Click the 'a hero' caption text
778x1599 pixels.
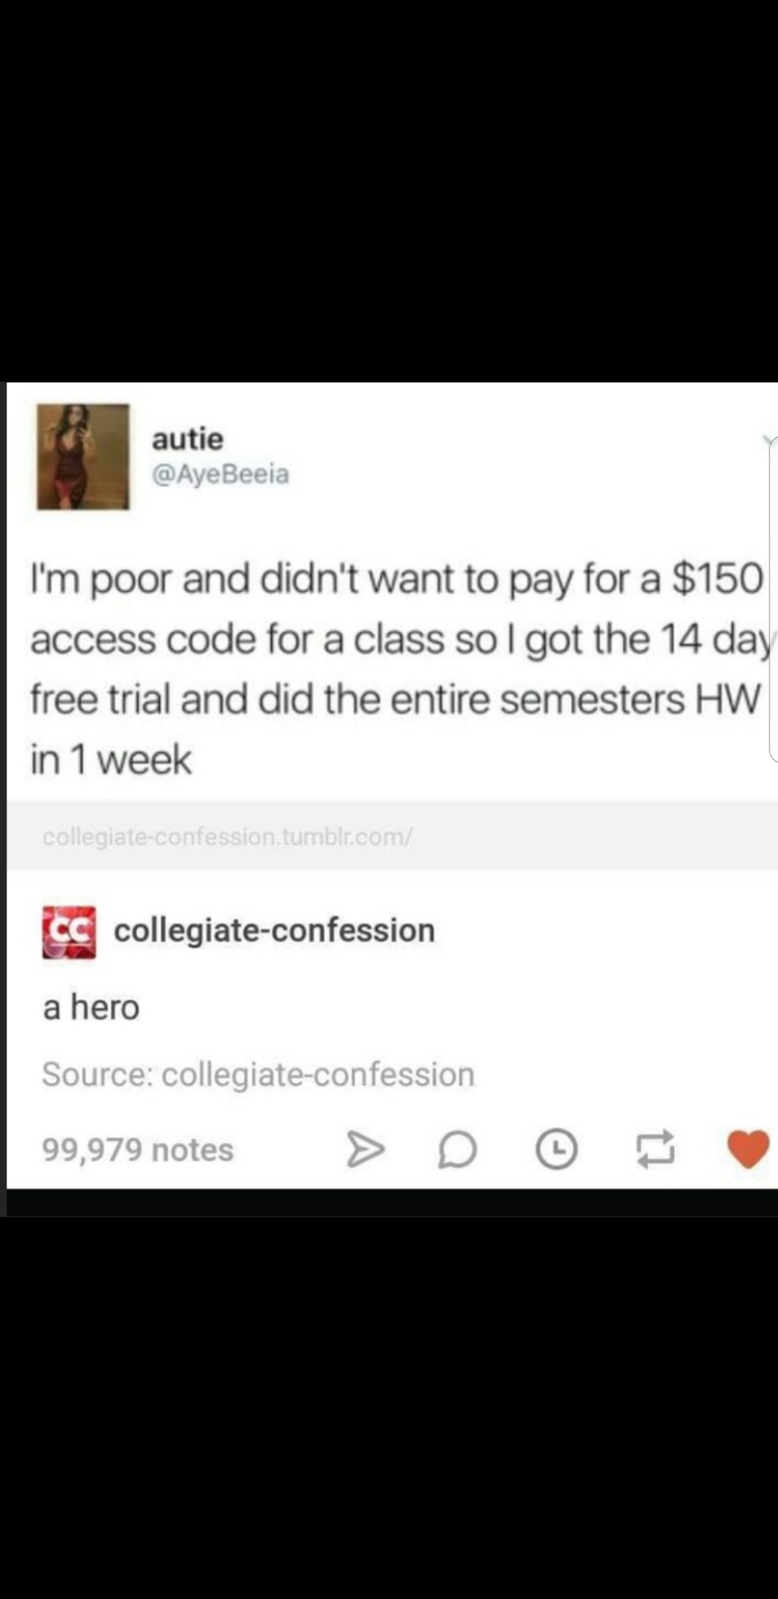pos(91,1007)
